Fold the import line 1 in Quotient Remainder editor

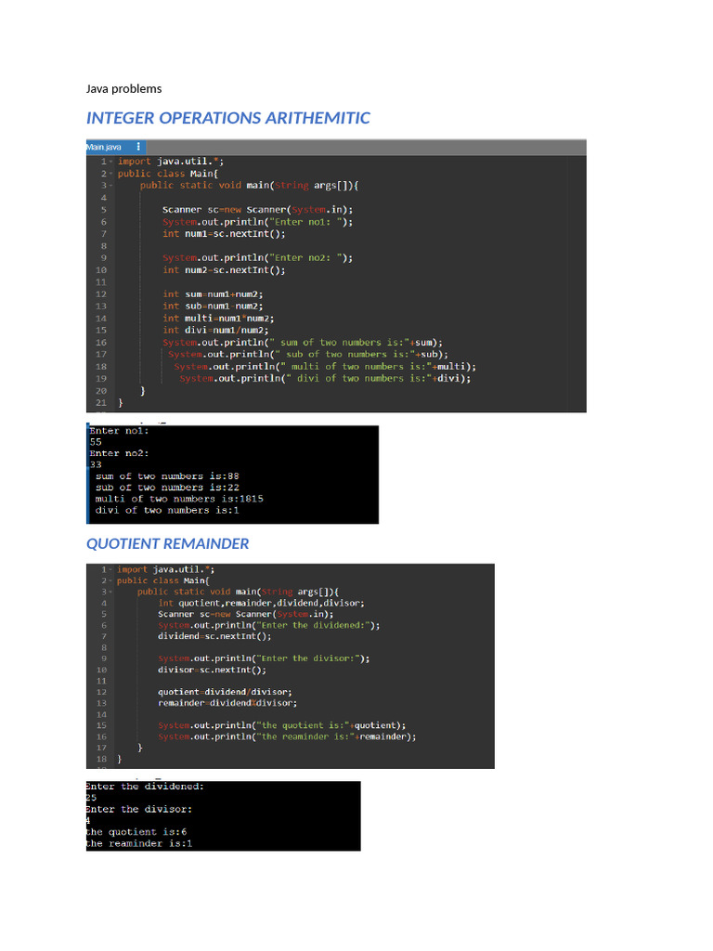point(110,569)
